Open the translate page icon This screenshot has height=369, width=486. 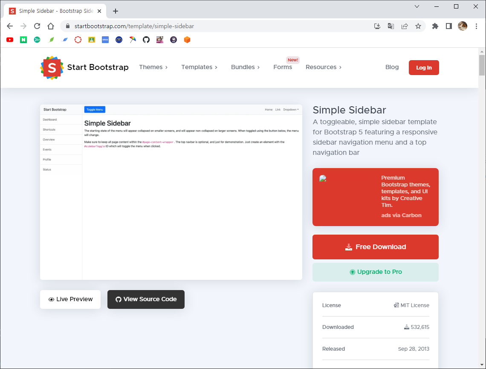(391, 26)
